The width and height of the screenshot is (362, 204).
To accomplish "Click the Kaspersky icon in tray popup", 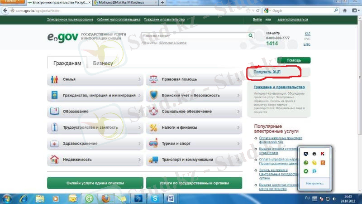I will 323,154.
